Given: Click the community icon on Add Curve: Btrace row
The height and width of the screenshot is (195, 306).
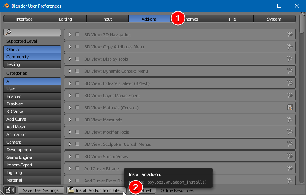Looking at the screenshot, I should 290,168.
